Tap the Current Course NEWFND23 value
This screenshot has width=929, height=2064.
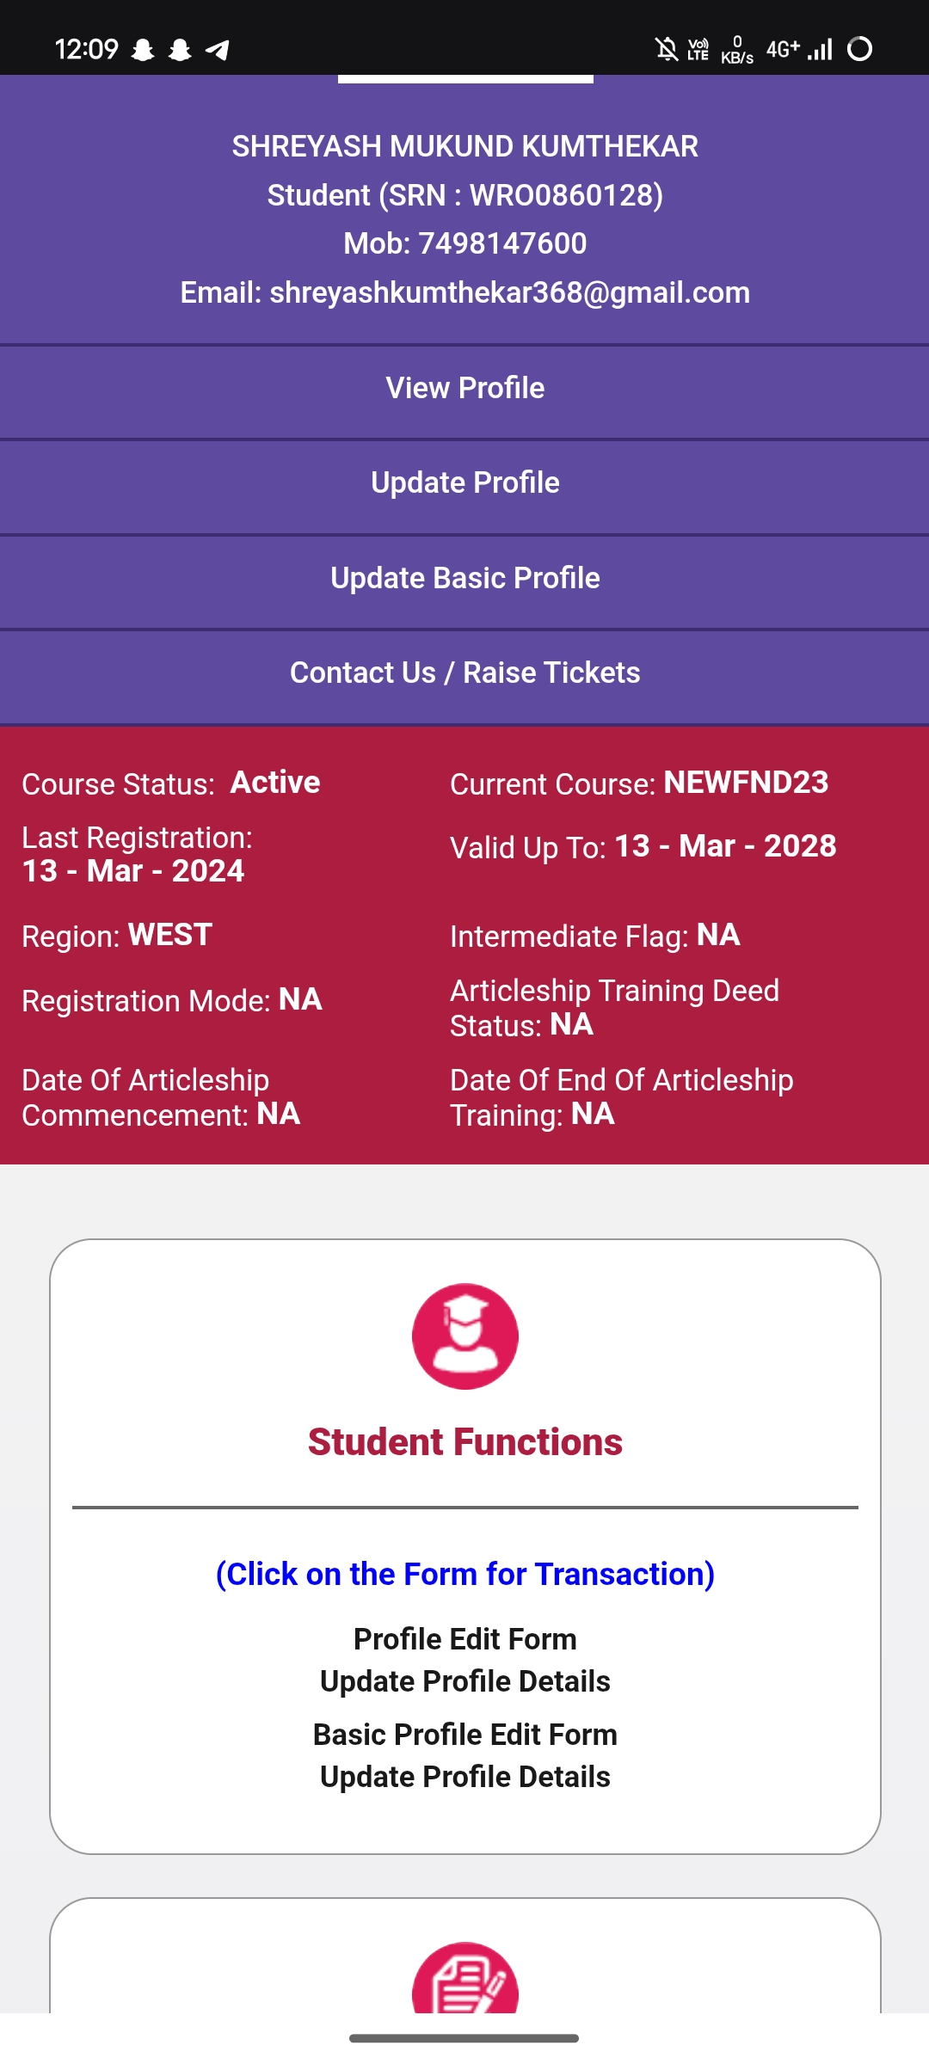(746, 783)
